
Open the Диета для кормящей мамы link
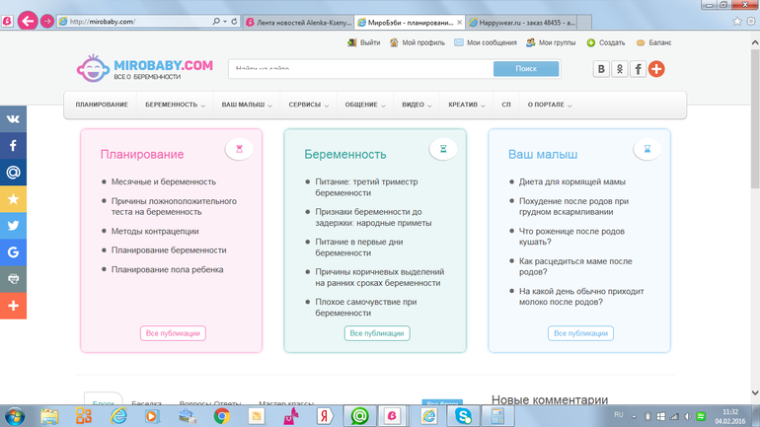click(572, 181)
